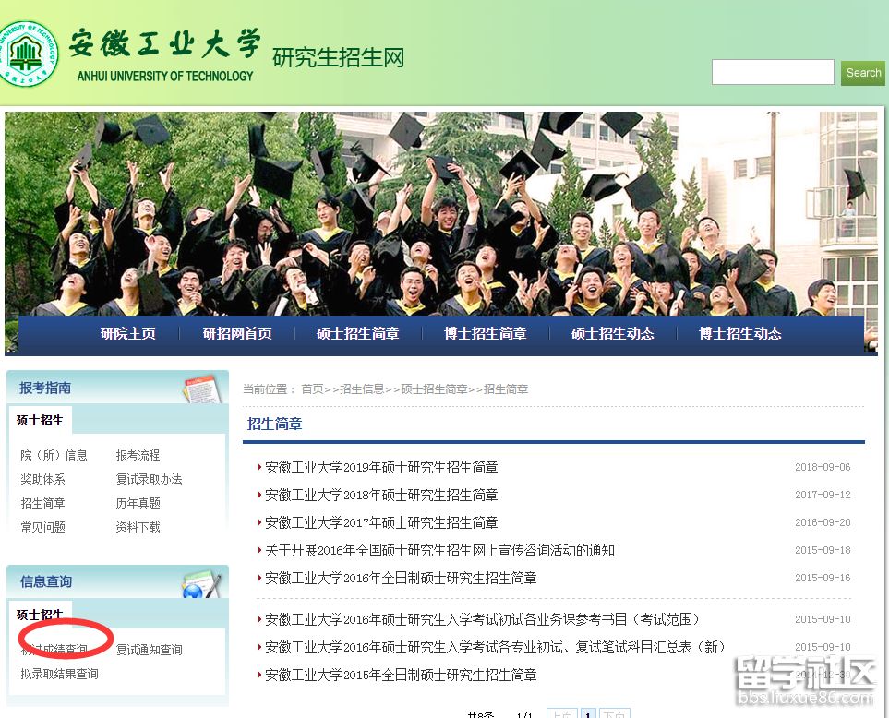Open 研院主页 in the navigation bar

coord(128,334)
